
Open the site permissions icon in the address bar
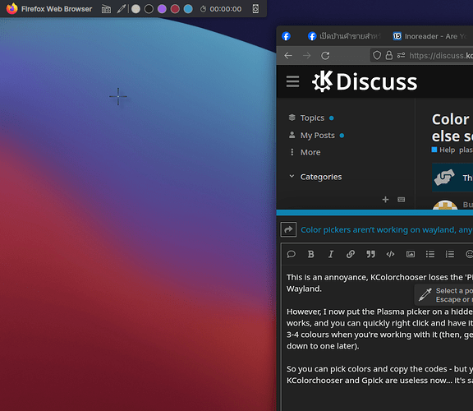(401, 55)
